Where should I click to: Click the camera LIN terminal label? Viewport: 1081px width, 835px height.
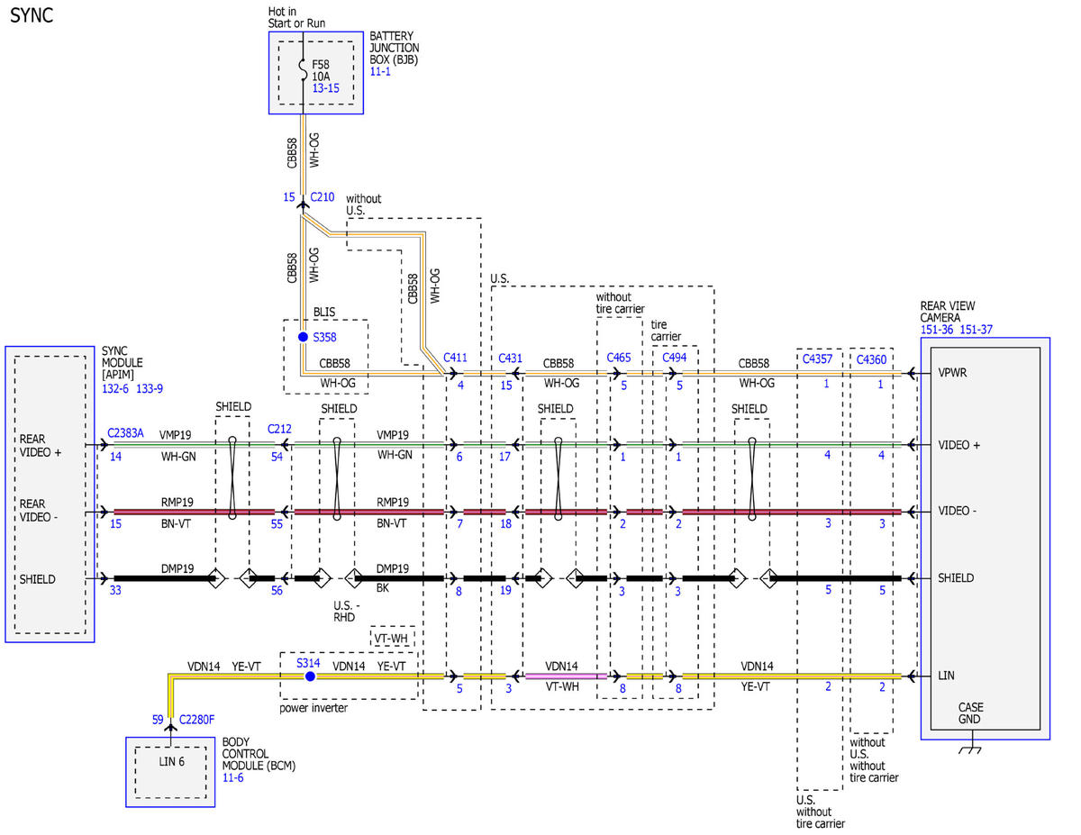(946, 676)
